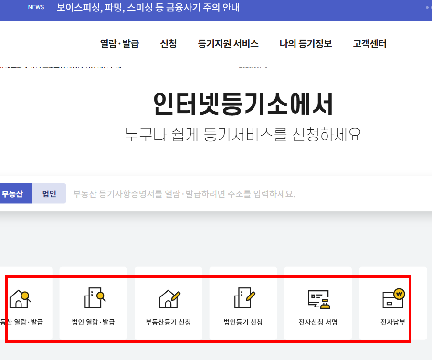Image resolution: width=432 pixels, height=360 pixels.
Task: Open the 법인등기 신청 building-pencil icon
Action: [242, 298]
